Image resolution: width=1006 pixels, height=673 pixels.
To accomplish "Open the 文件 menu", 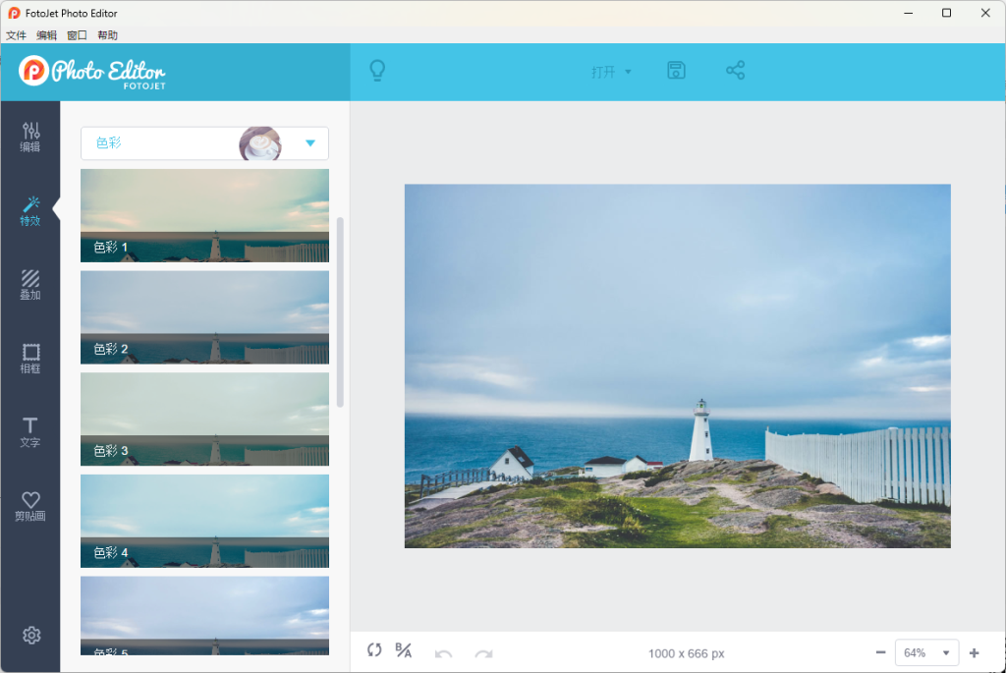I will pyautogui.click(x=16, y=35).
